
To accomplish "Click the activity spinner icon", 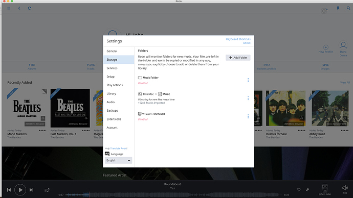I will [324, 11].
